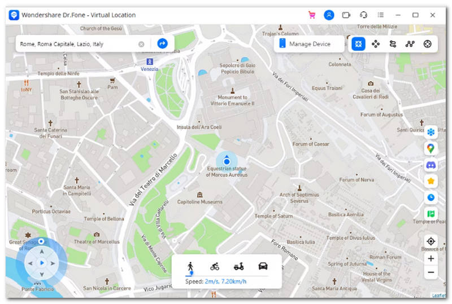Open the Google Maps icon
This screenshot has height=304, width=452.
pos(431,148)
